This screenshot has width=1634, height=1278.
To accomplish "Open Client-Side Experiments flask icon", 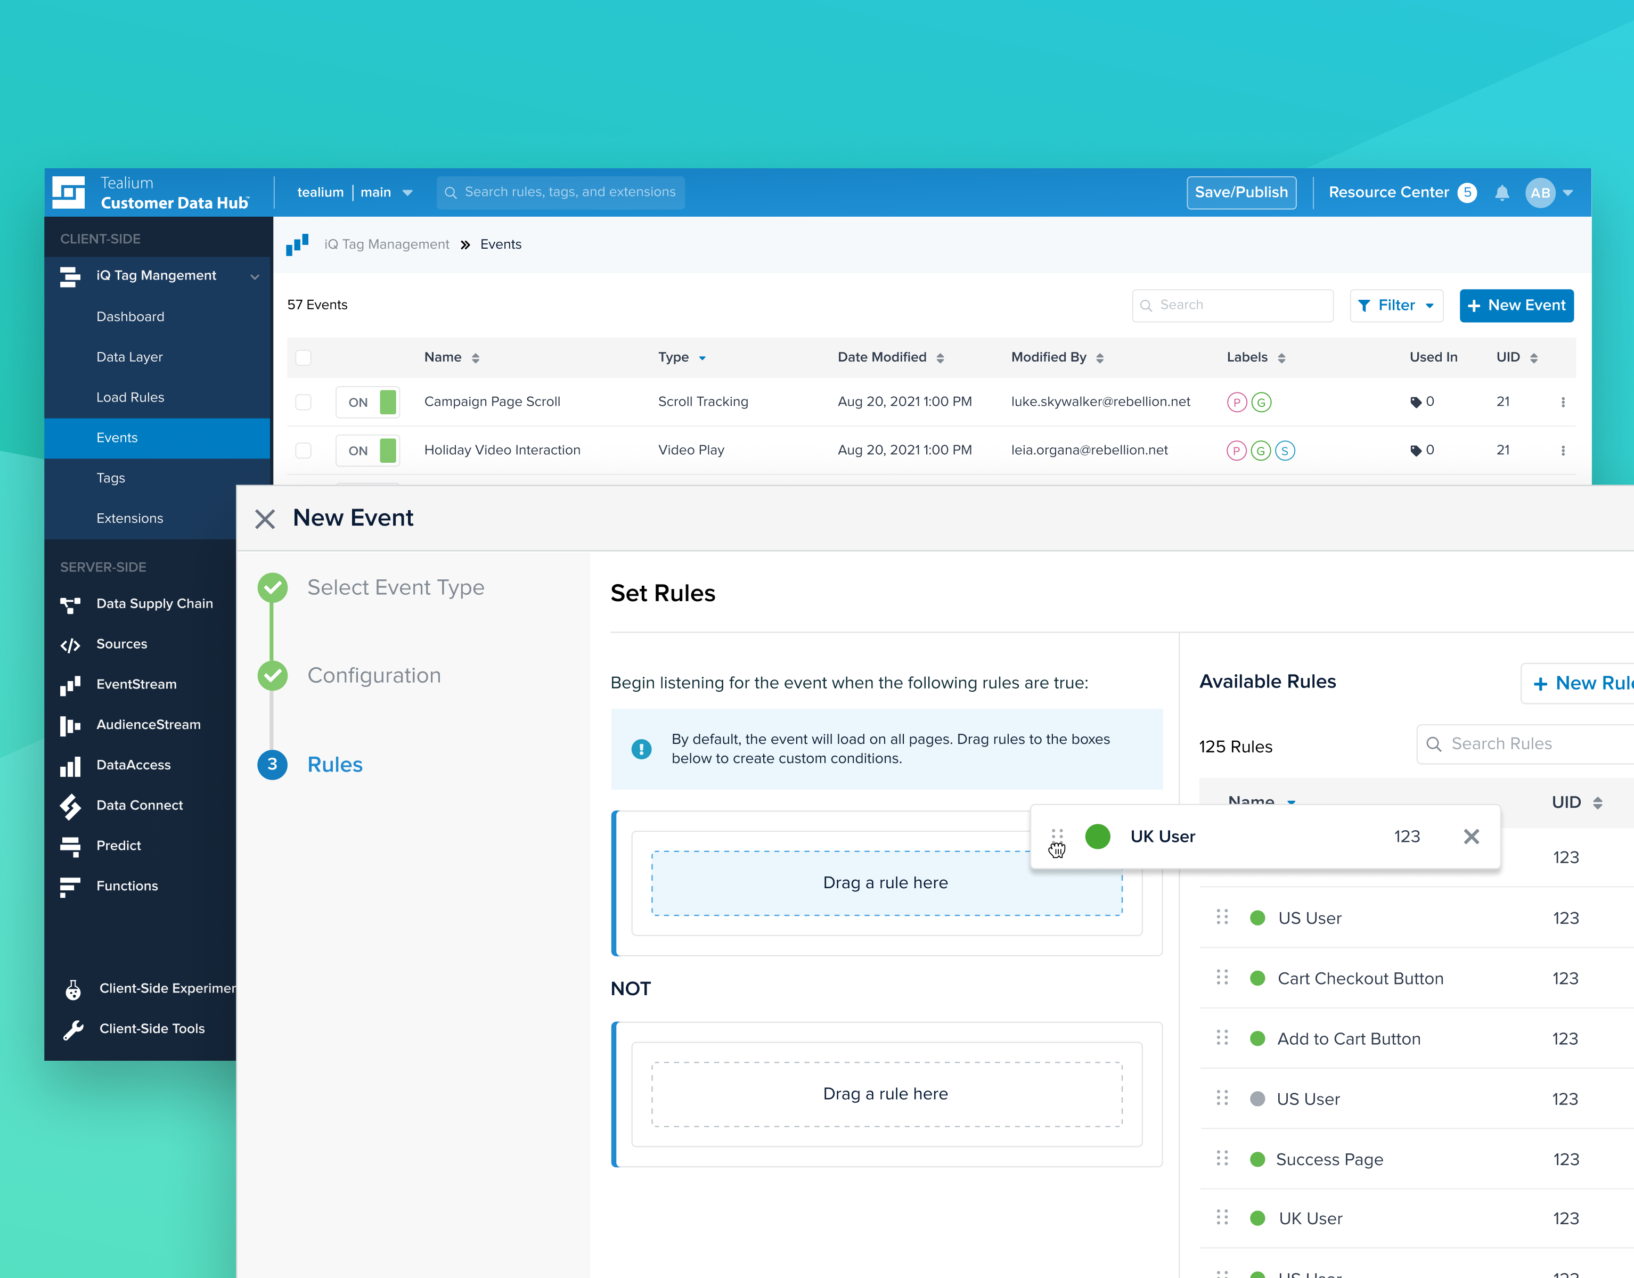I will pyautogui.click(x=72, y=989).
